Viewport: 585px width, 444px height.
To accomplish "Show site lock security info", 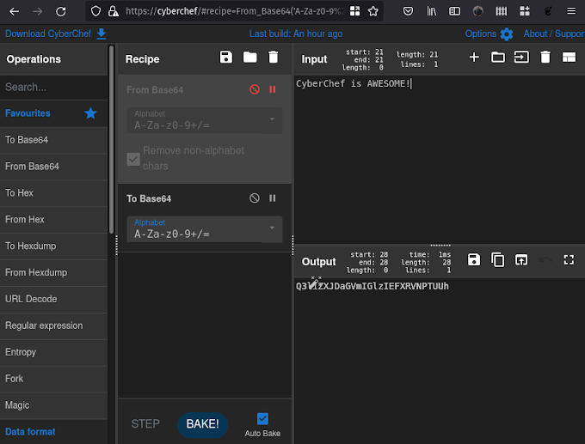I will (113, 11).
